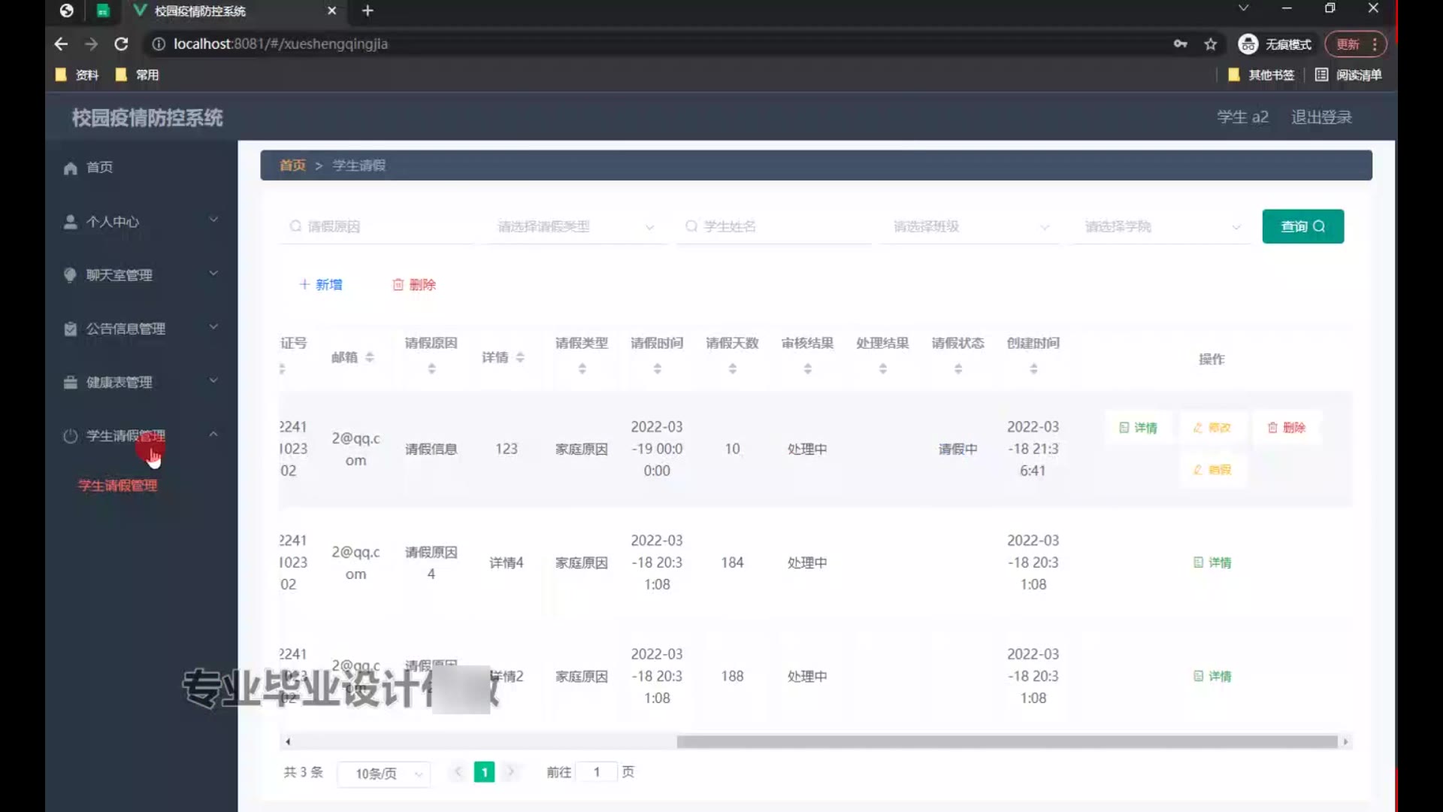Go to 首页 in sidebar menu
This screenshot has width=1443, height=812.
[x=99, y=168]
